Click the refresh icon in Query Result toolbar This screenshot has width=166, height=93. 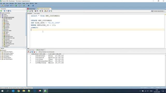[x=32, y=52]
